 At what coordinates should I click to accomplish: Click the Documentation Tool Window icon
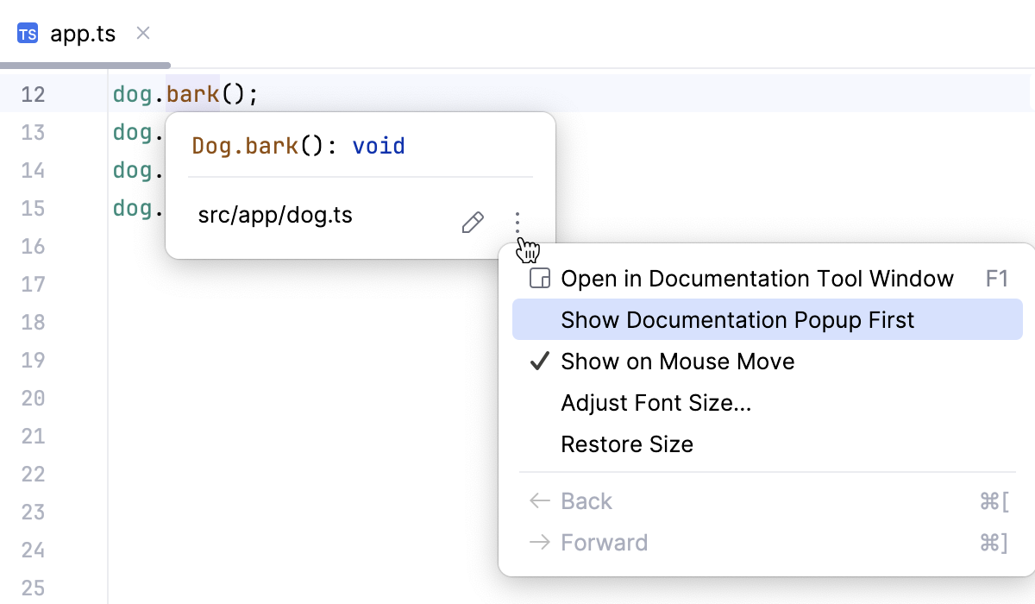tap(540, 279)
